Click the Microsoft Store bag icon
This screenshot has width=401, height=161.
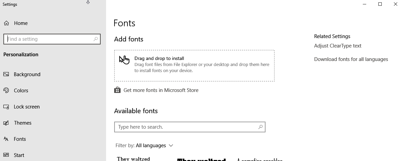tap(117, 90)
